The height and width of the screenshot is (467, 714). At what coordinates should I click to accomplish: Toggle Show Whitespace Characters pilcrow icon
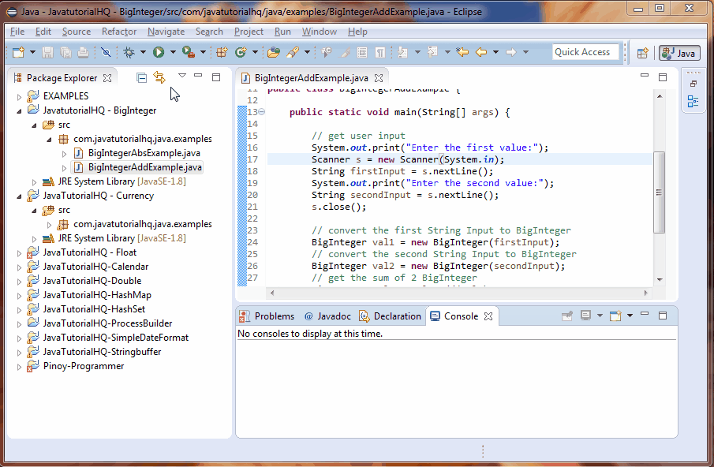(379, 52)
